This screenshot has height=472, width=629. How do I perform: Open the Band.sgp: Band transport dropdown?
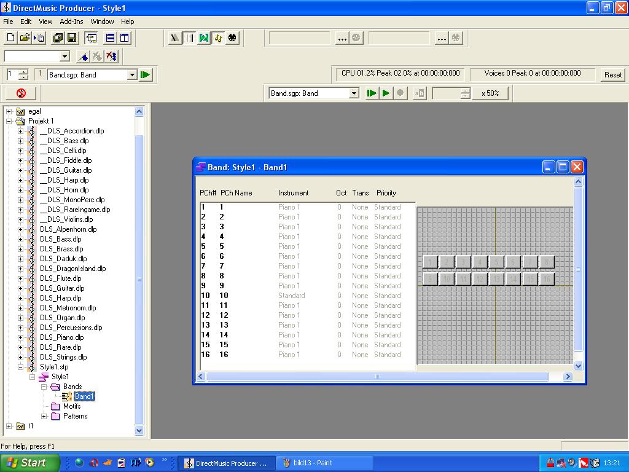point(354,93)
